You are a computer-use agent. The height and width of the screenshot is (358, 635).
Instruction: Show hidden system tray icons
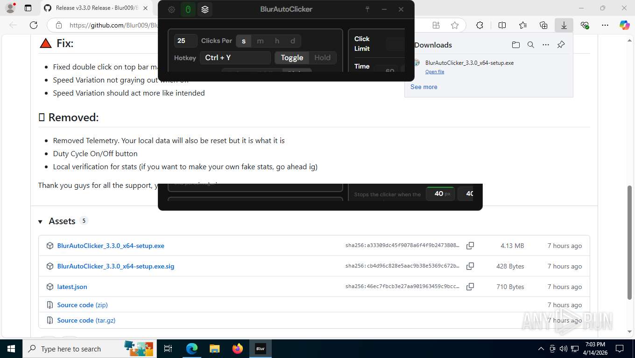click(541, 349)
